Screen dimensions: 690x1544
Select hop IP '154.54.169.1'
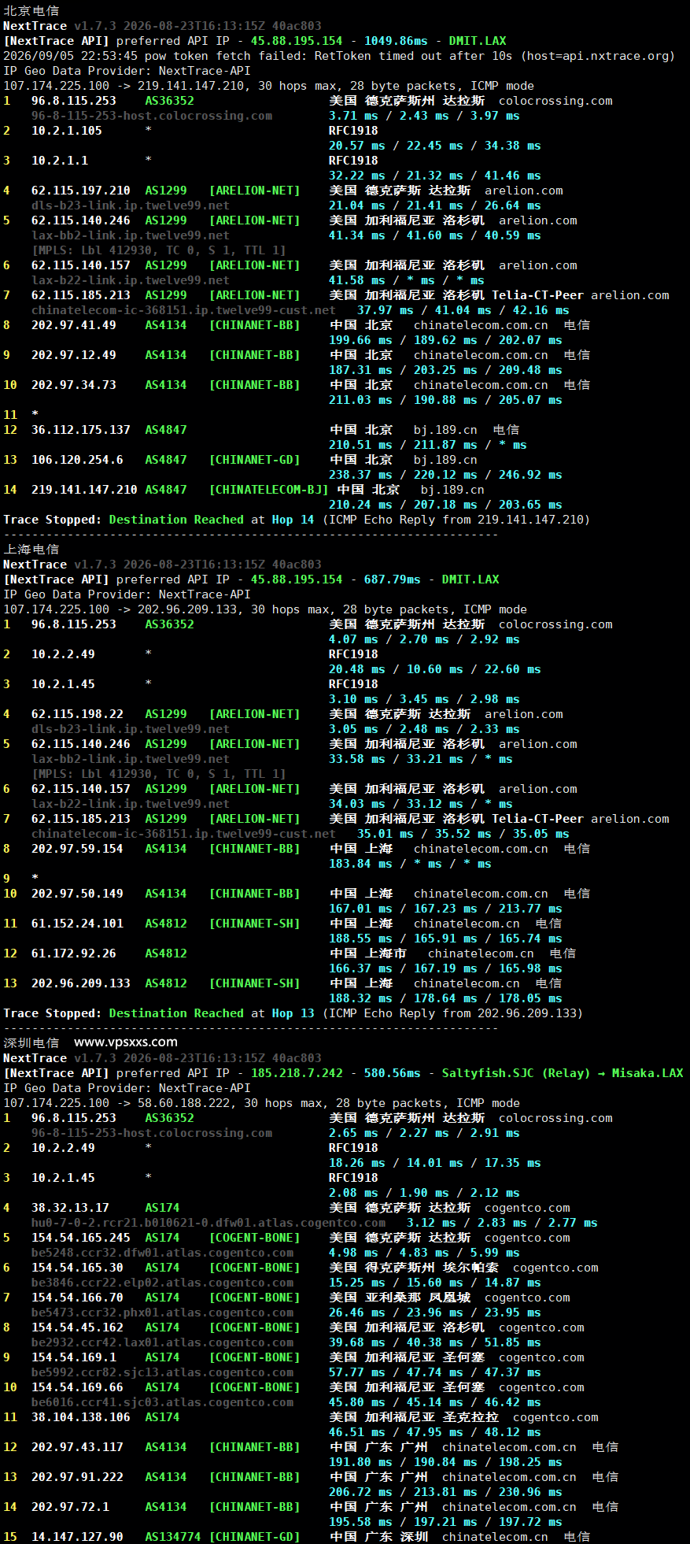74,1357
